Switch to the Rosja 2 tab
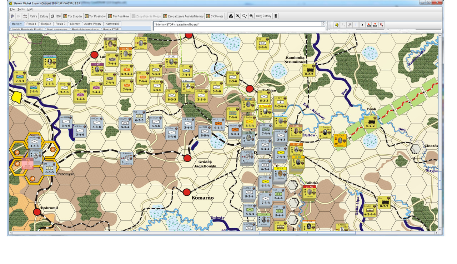Image resolution: width=457 pixels, height=264 pixels. [x=46, y=24]
